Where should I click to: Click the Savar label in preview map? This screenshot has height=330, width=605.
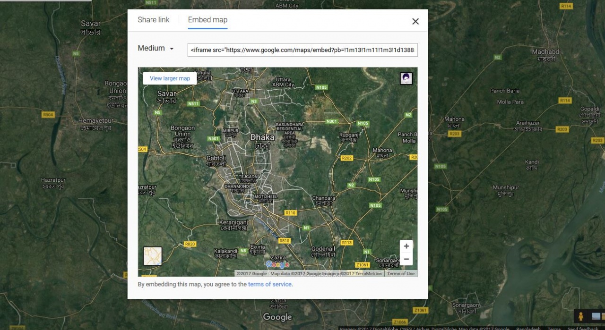pyautogui.click(x=166, y=97)
